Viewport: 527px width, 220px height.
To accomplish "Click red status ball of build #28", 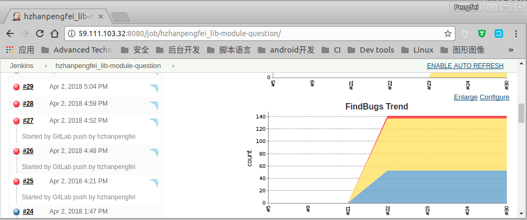I will coord(16,104).
